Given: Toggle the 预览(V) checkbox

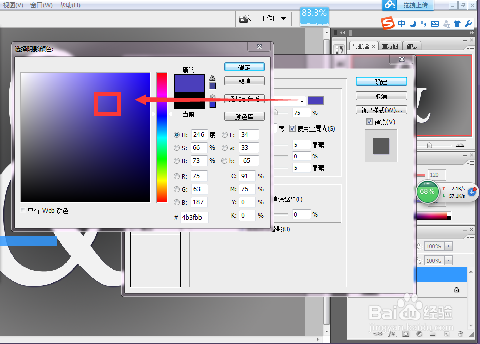Looking at the screenshot, I should click(369, 122).
